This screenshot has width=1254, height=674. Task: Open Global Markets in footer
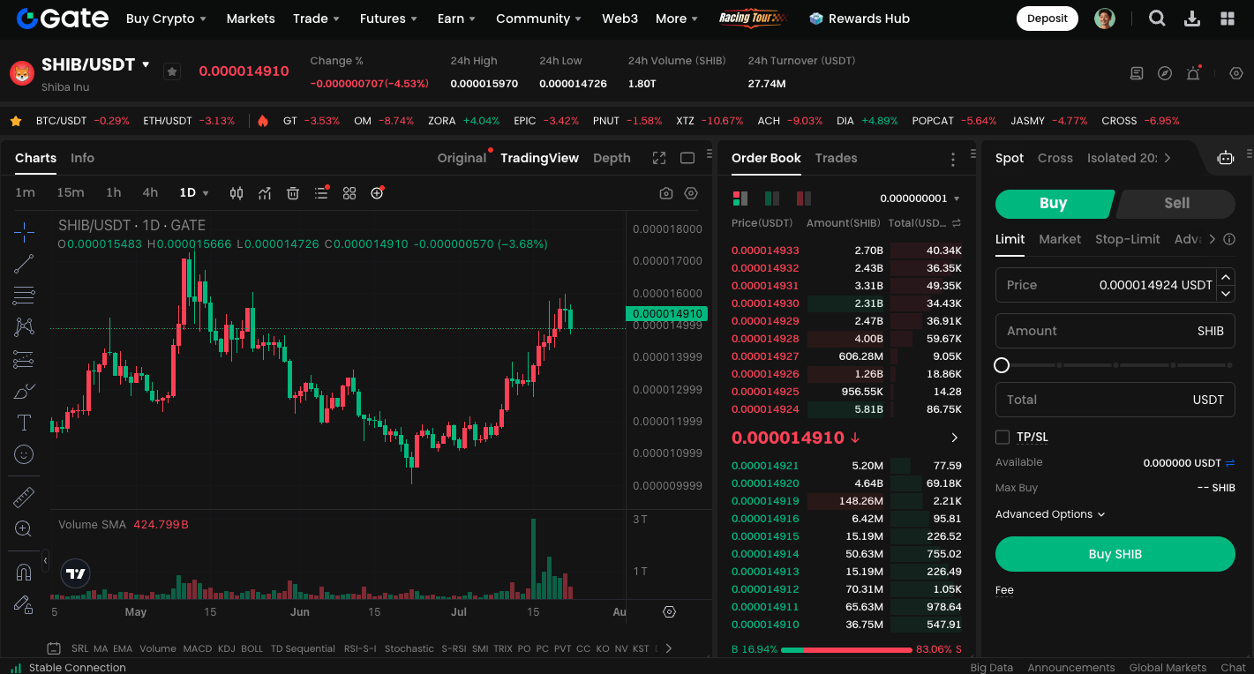[x=1168, y=667]
